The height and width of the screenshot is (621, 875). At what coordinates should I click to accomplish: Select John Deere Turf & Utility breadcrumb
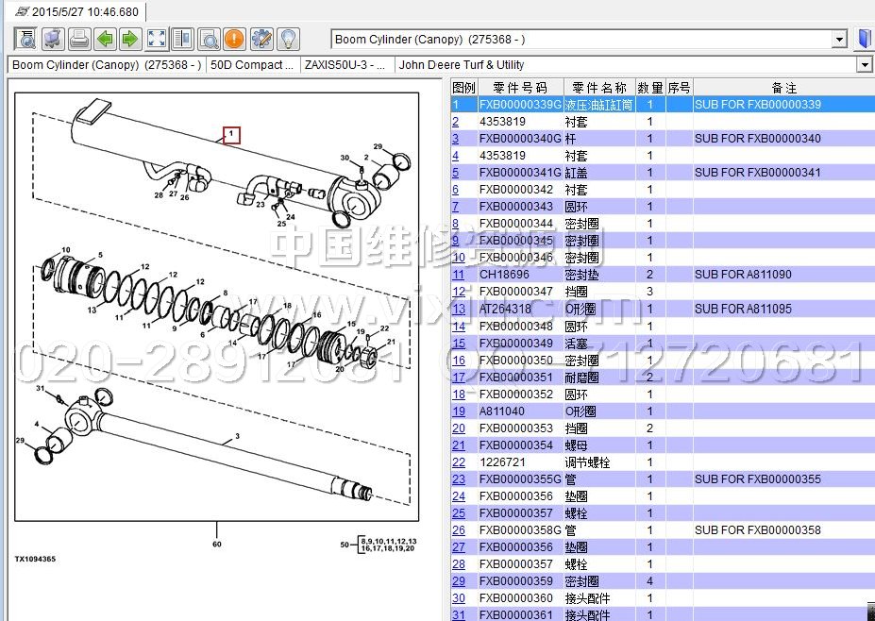[x=461, y=65]
